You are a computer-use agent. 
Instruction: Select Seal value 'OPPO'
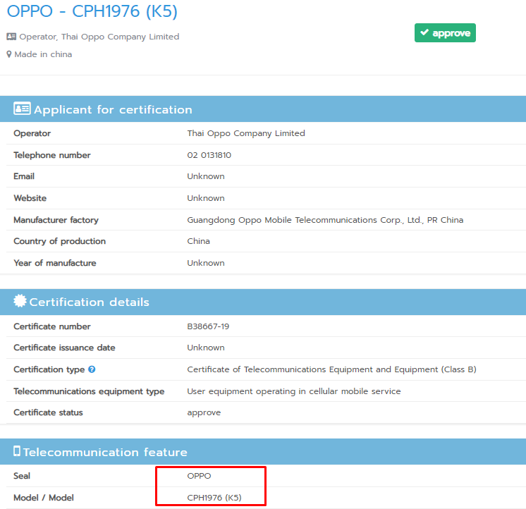click(x=199, y=476)
